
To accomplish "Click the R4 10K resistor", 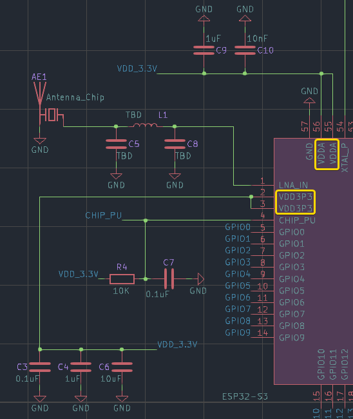I will point(122,279).
